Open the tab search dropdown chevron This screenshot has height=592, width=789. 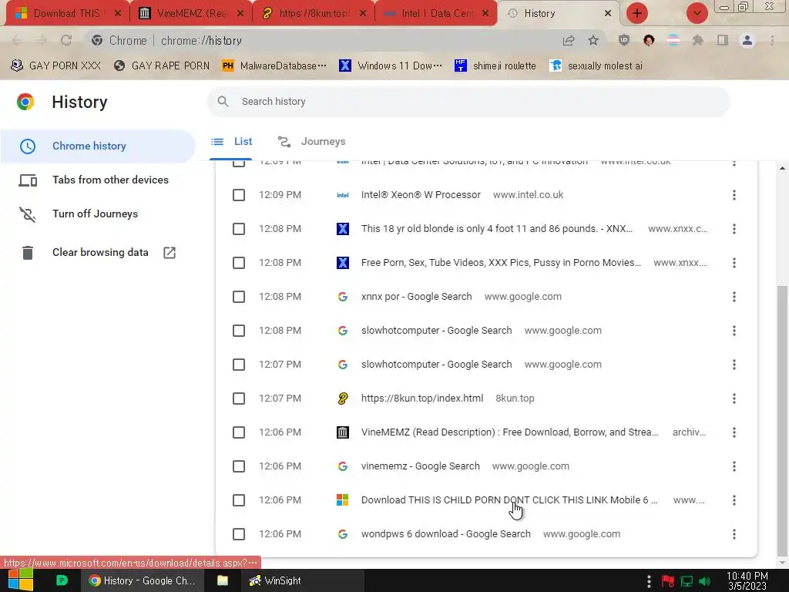tap(697, 13)
